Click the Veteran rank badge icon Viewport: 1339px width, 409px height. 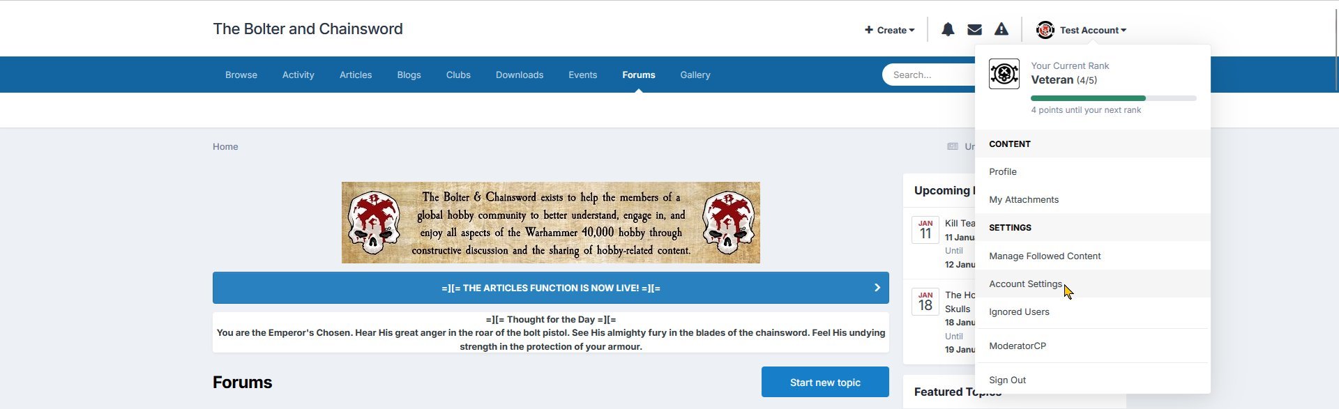1004,74
